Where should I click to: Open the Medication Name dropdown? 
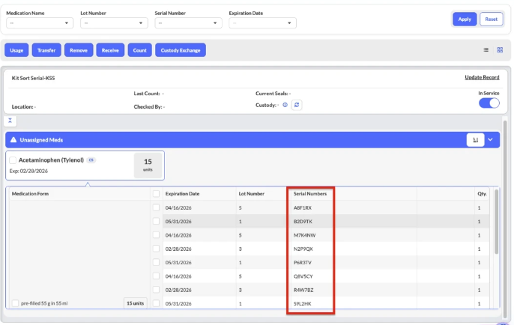pos(39,22)
